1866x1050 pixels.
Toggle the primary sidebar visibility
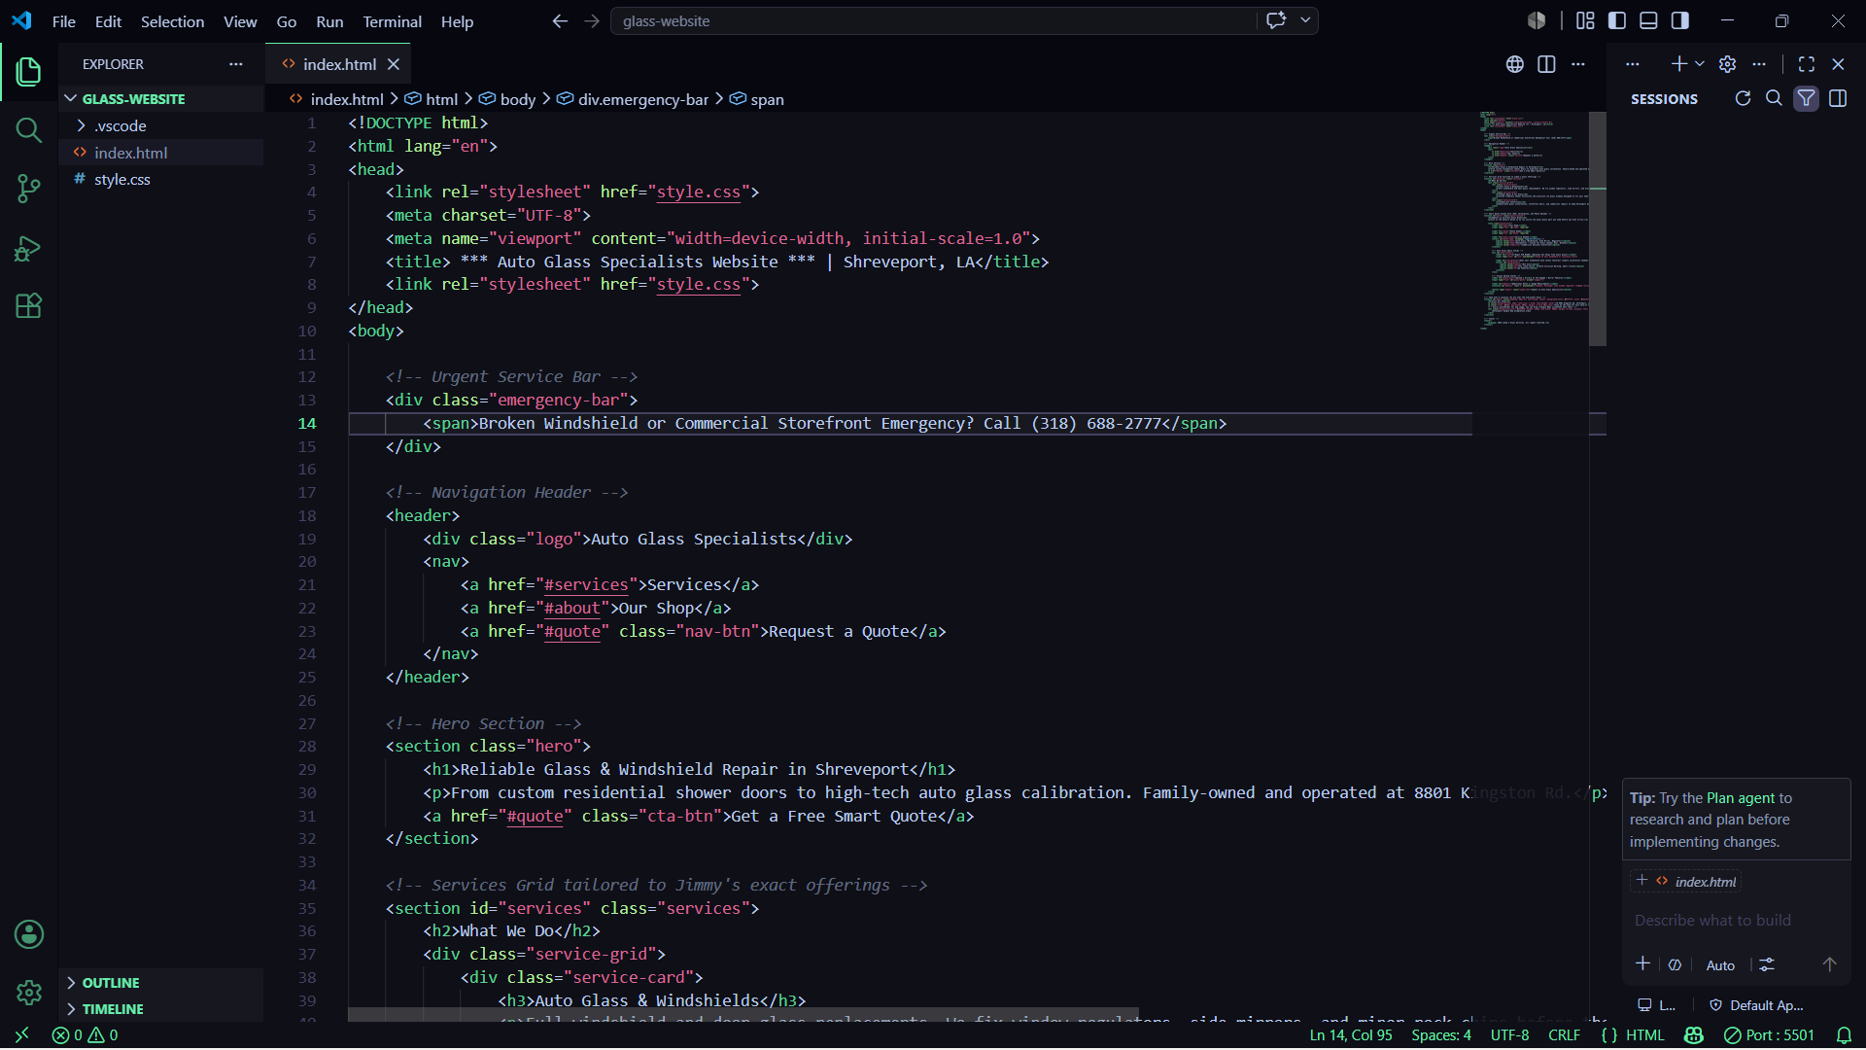click(x=1617, y=20)
